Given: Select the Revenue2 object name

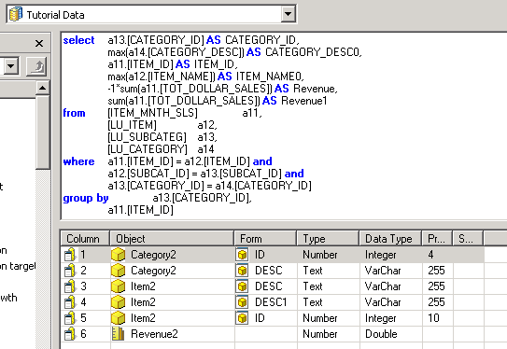Looking at the screenshot, I should pos(154,334).
